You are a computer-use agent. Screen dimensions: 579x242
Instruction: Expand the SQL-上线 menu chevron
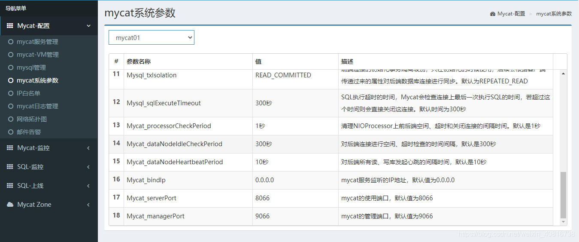point(88,186)
